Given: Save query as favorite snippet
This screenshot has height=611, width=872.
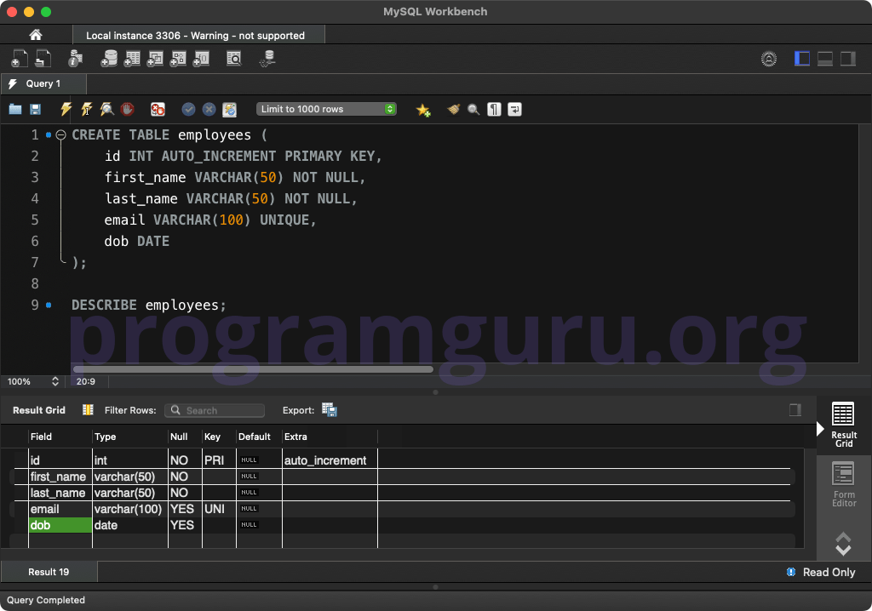Looking at the screenshot, I should [423, 110].
